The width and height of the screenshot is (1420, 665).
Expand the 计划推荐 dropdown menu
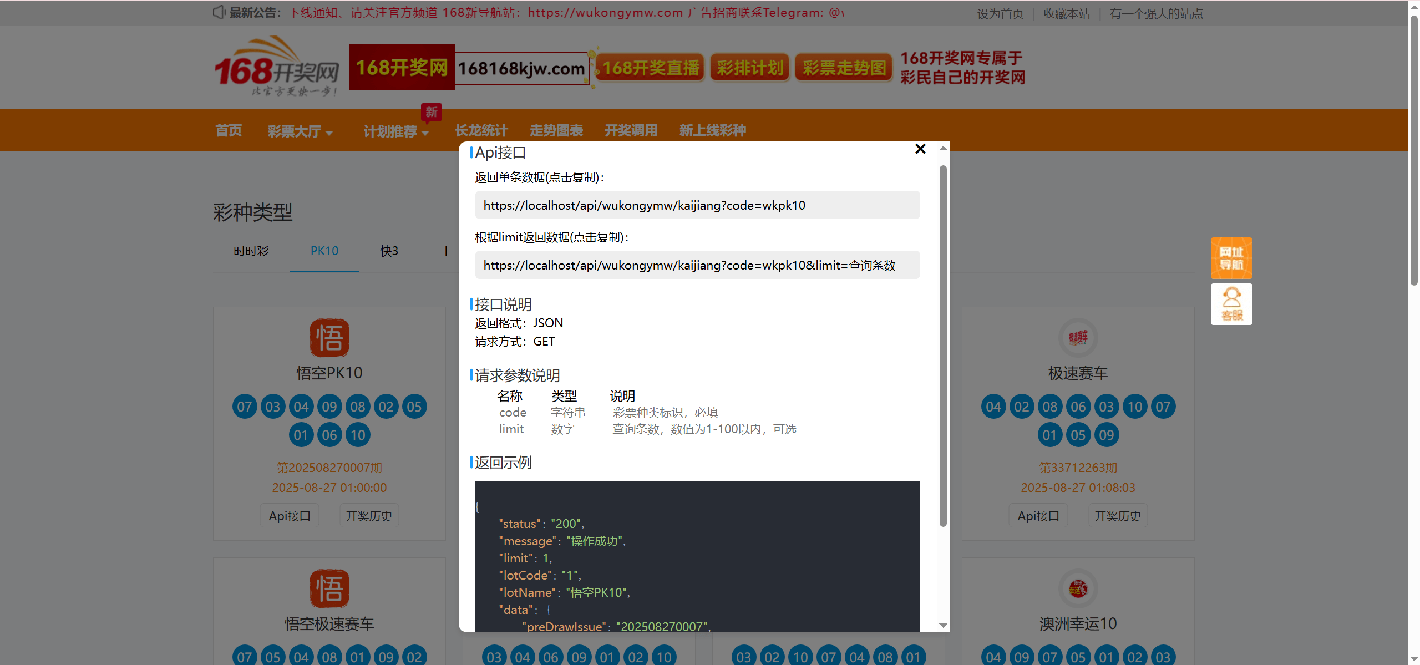point(396,131)
